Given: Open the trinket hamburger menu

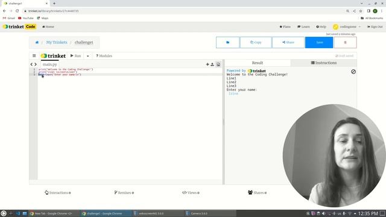Looking at the screenshot, I should 34,56.
